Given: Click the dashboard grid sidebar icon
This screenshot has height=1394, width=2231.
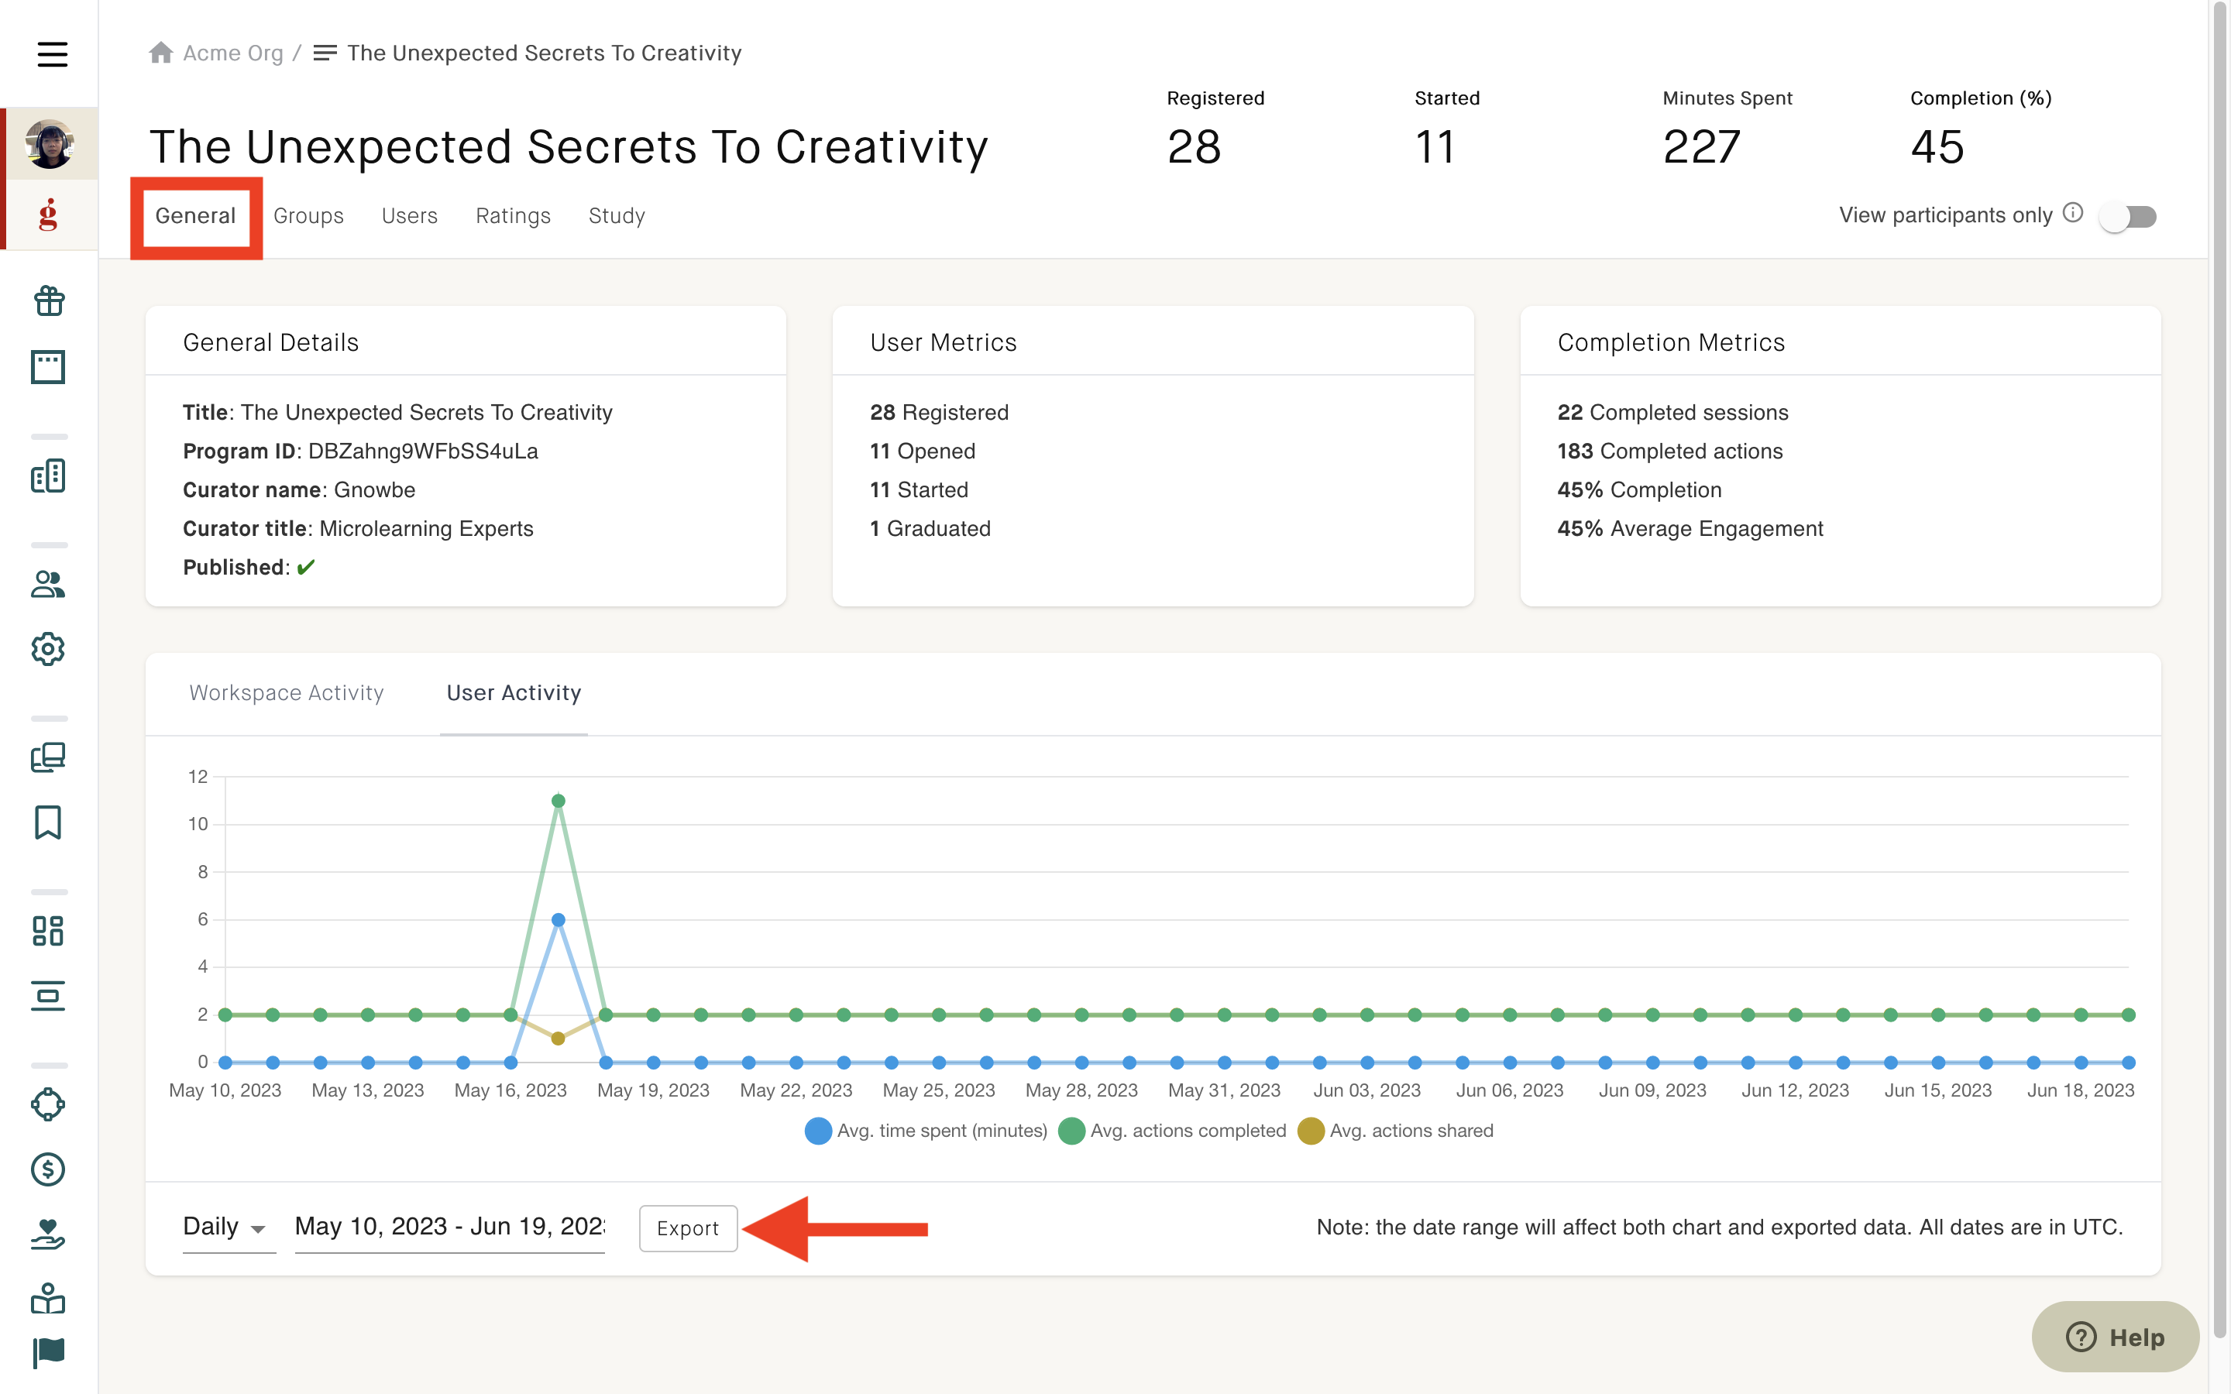Looking at the screenshot, I should point(48,930).
